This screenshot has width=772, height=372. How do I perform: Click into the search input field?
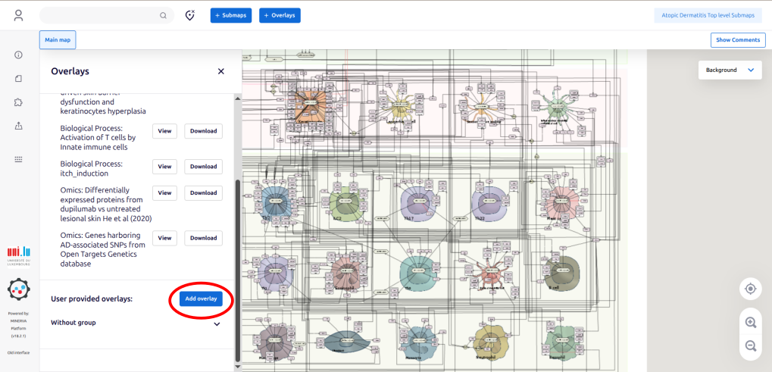pos(98,15)
